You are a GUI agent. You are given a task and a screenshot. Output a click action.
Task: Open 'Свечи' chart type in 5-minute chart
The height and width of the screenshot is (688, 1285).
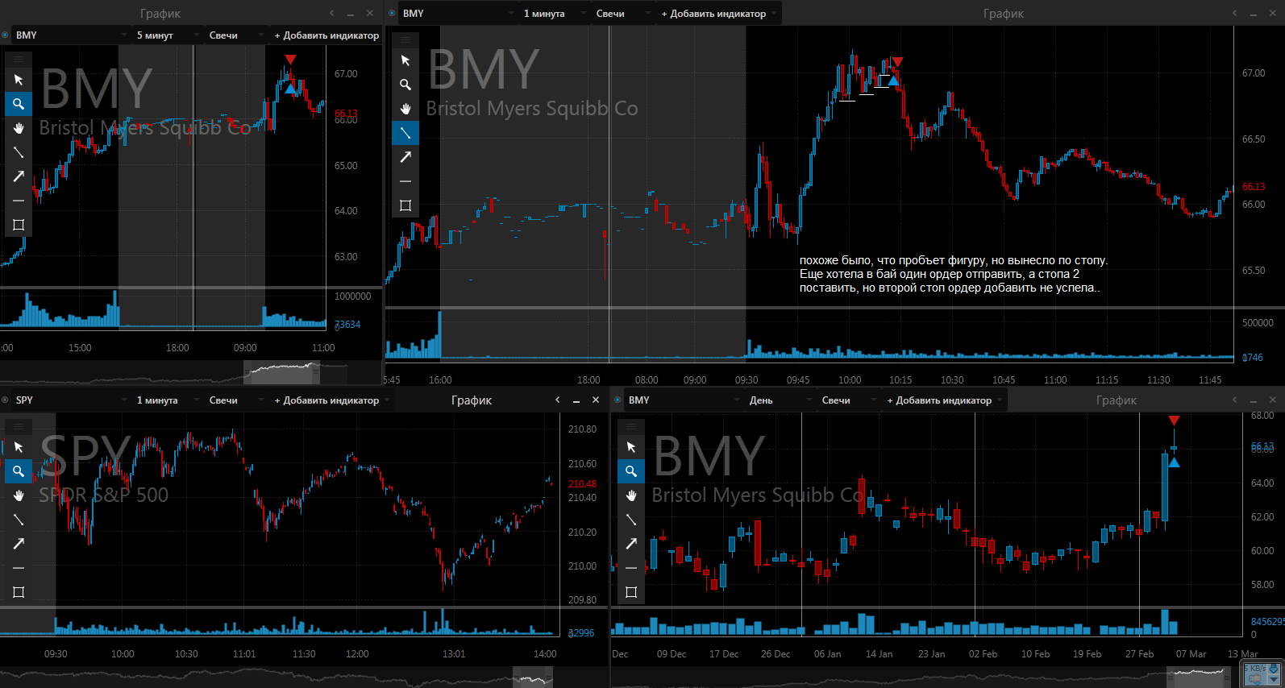pyautogui.click(x=235, y=35)
